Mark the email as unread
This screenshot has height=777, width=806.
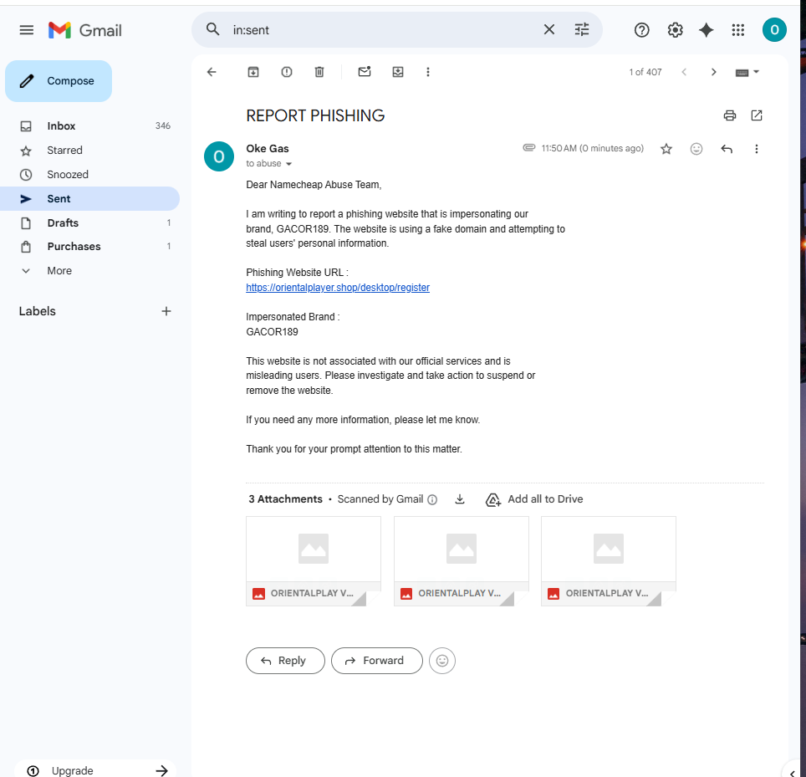click(x=365, y=72)
